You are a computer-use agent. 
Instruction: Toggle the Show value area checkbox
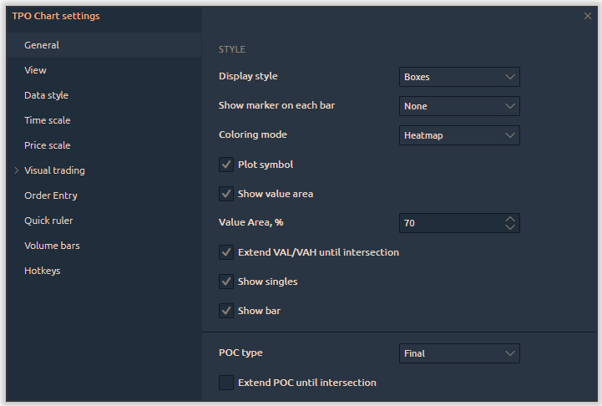(x=225, y=194)
